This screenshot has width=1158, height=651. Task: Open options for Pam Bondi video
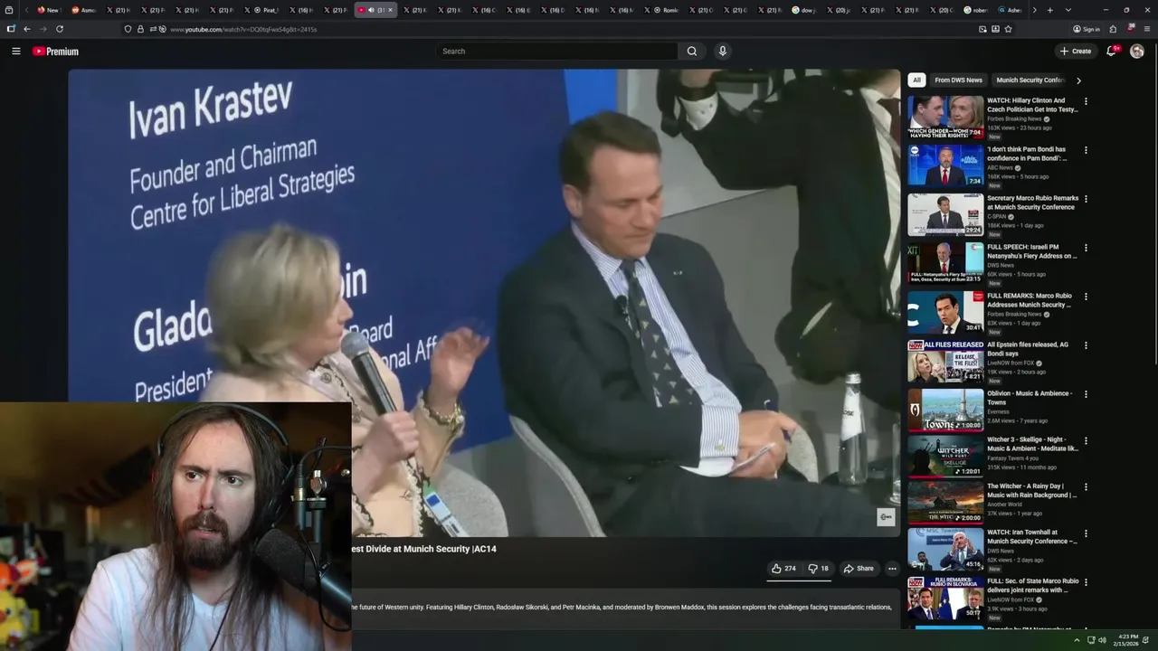click(x=1086, y=150)
